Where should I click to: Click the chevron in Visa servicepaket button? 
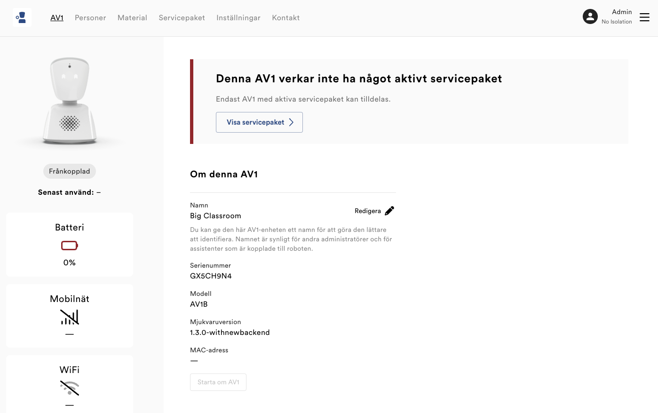coord(291,122)
